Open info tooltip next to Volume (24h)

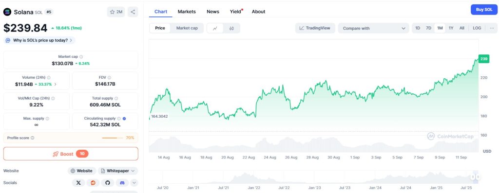49,77
